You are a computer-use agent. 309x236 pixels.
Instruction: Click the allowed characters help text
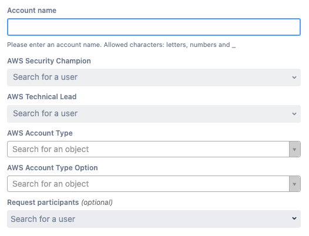click(122, 45)
